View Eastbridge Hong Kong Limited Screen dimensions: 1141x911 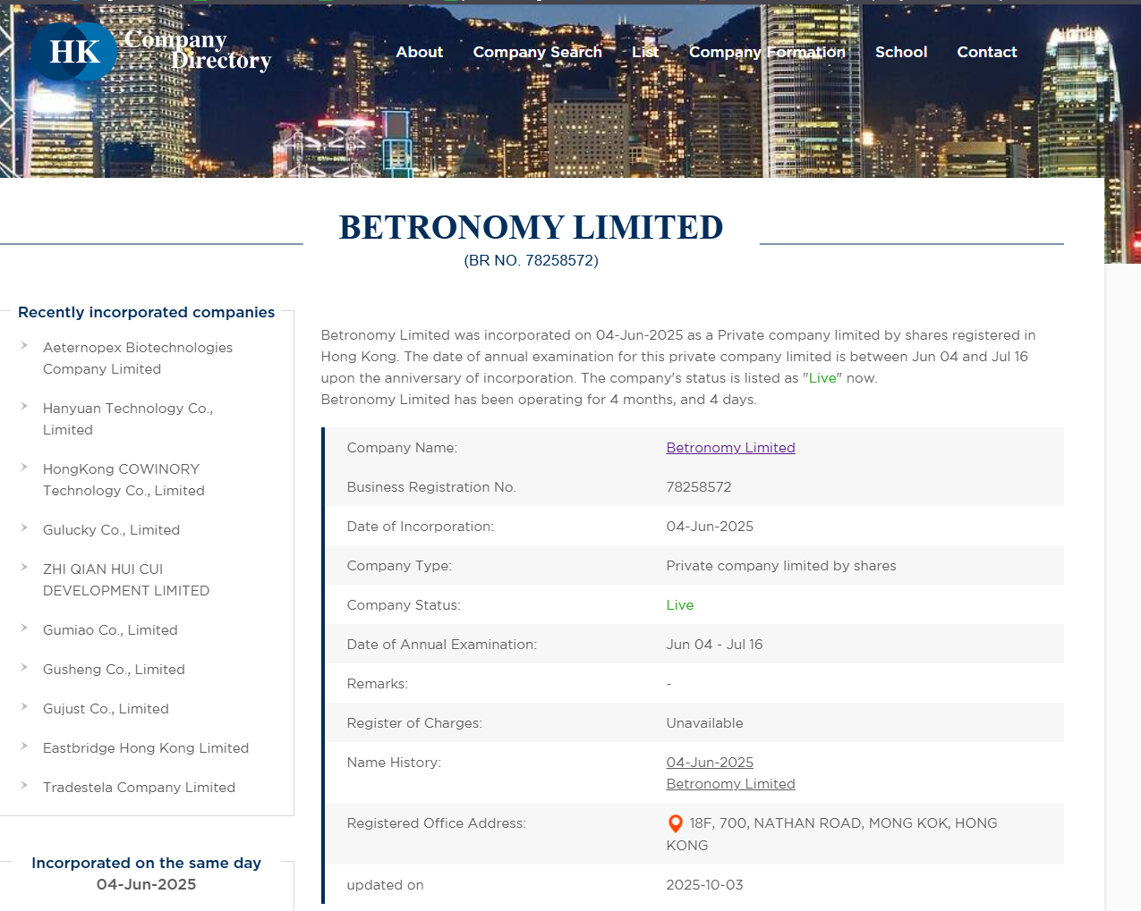146,748
